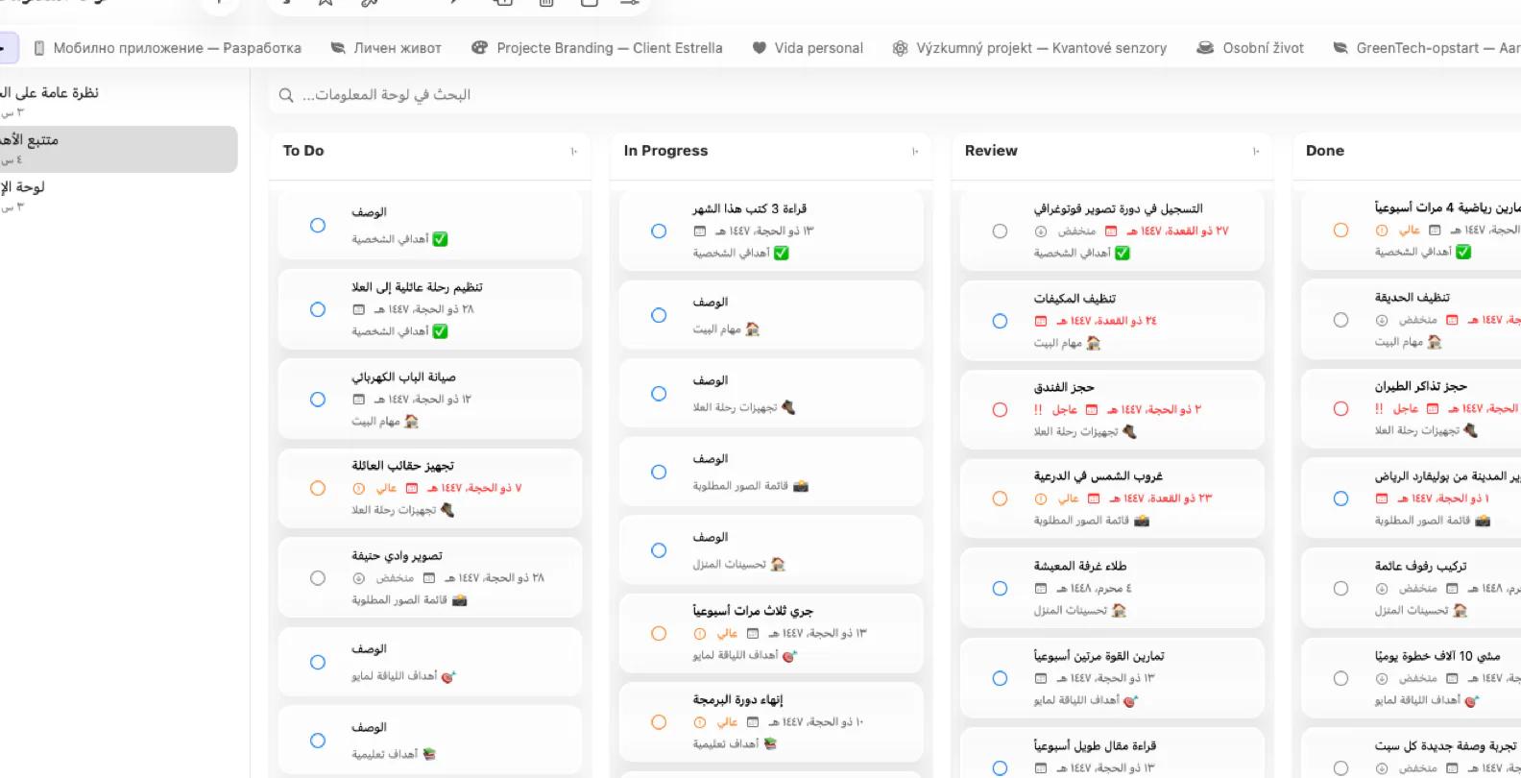The height and width of the screenshot is (778, 1521).
Task: Click the atom icon on Výzkumný projekt tab
Action: coord(900,48)
